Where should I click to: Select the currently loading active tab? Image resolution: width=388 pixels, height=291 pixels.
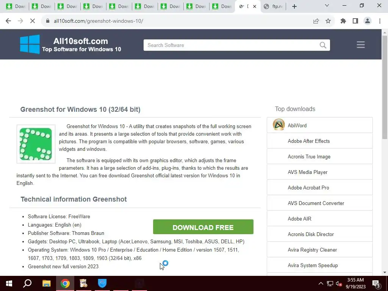244,6
